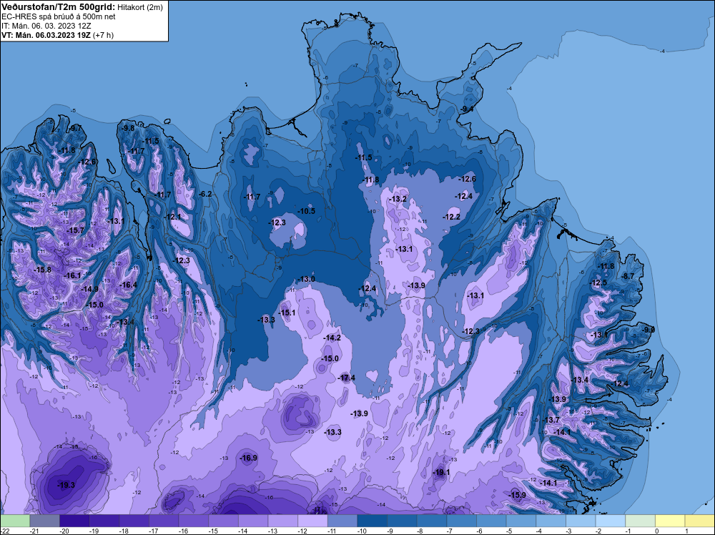Select the -17.4 temperature value
The width and height of the screenshot is (715, 535).
tap(347, 378)
